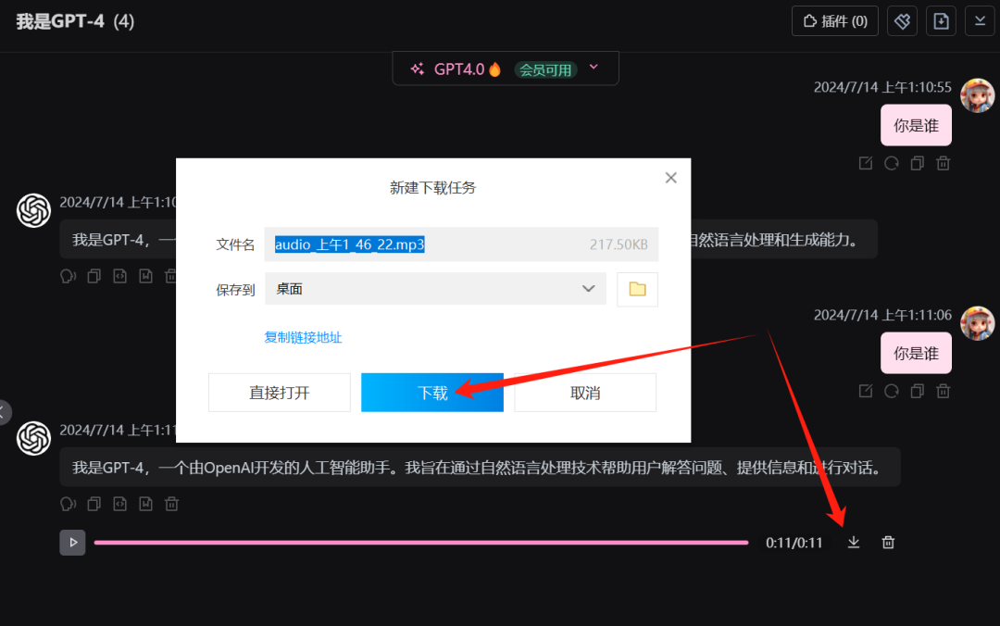Delete the 1:11:06 你是谁 message
The height and width of the screenshot is (626, 1000).
(x=944, y=391)
